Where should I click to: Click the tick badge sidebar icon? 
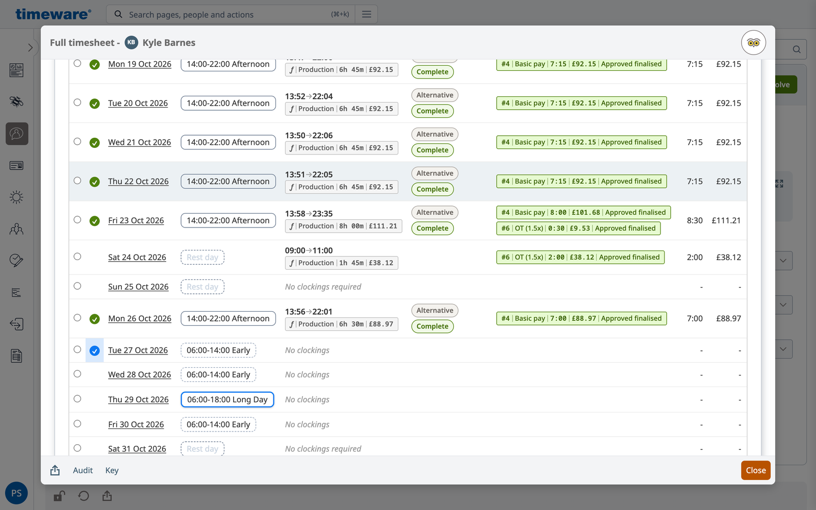pyautogui.click(x=16, y=261)
